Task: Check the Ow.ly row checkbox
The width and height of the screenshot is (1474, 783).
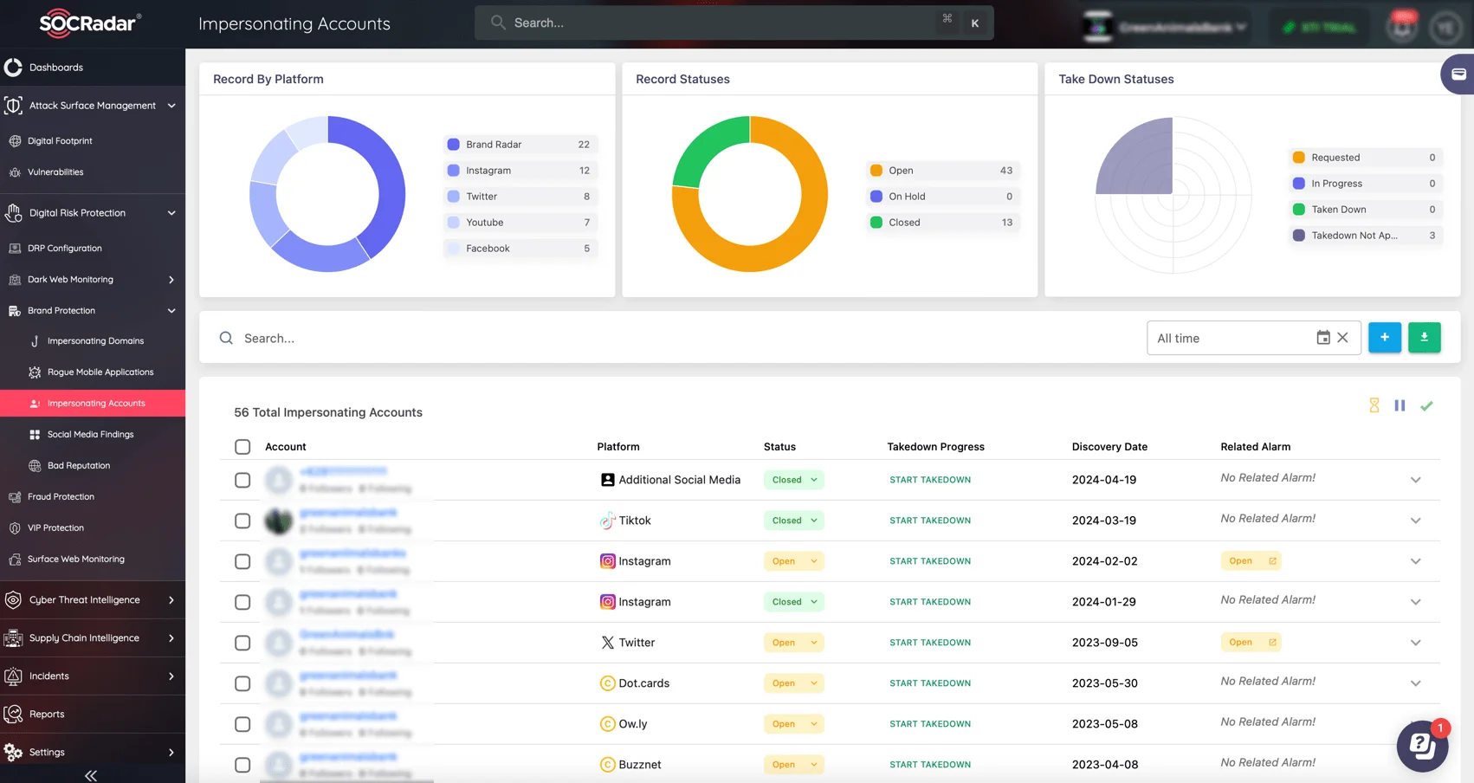Action: coord(242,724)
